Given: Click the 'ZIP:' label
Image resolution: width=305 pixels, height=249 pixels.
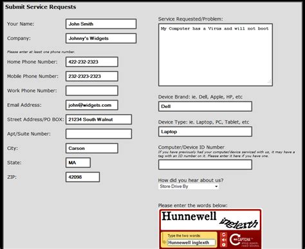Looking at the screenshot, I should [x=12, y=177].
